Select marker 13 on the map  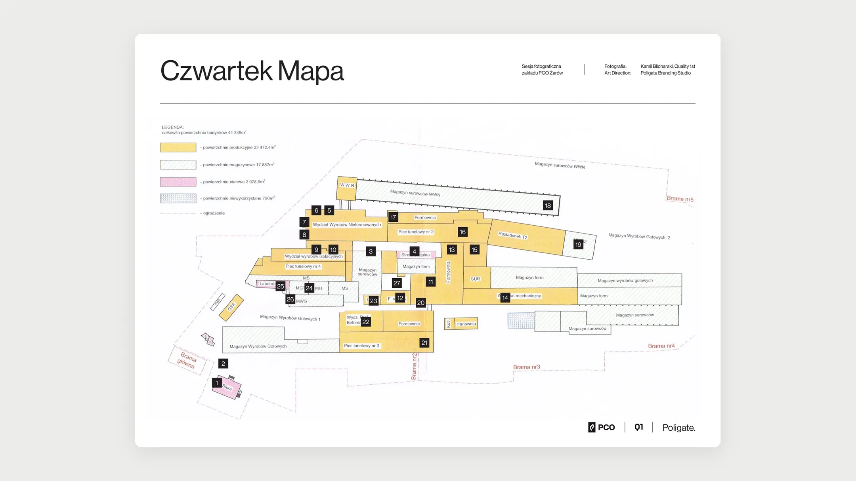pos(452,250)
